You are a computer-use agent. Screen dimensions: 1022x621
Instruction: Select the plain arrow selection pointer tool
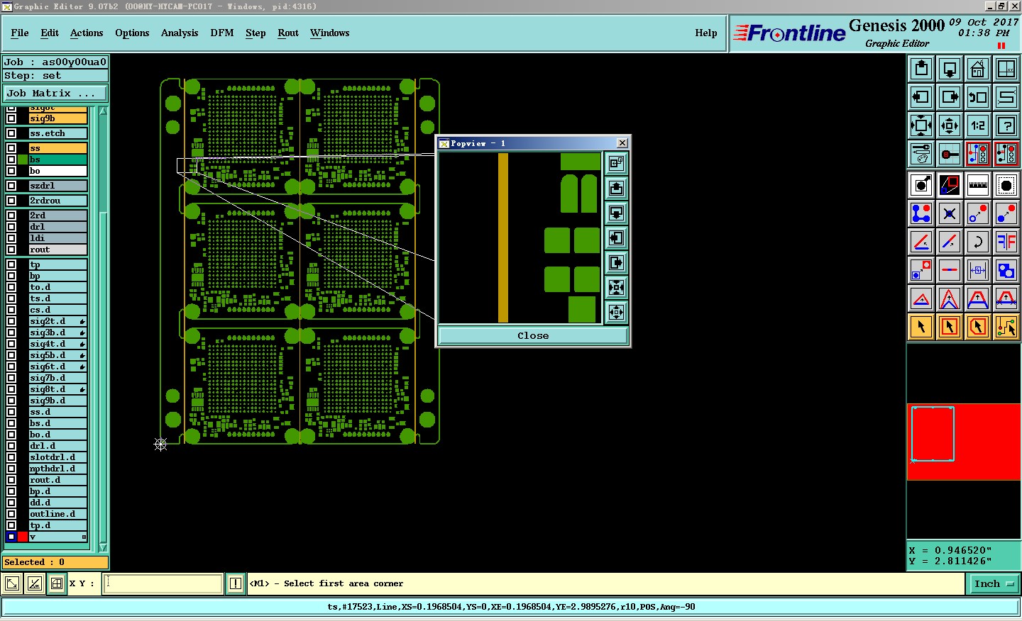point(921,327)
